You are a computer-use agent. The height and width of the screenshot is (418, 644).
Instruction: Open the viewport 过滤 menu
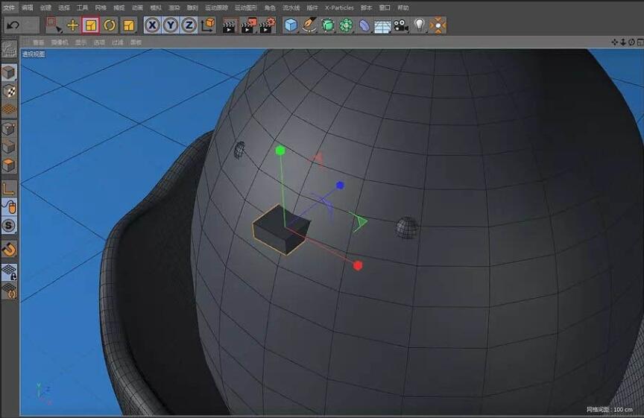[118, 42]
